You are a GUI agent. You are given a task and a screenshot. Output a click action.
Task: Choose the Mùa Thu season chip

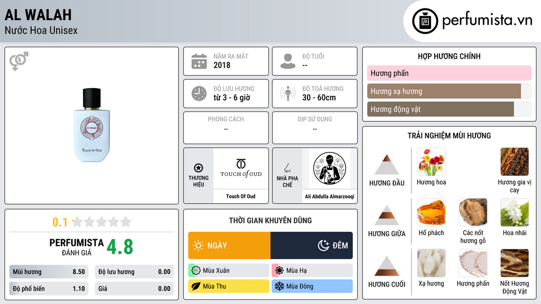point(229,286)
